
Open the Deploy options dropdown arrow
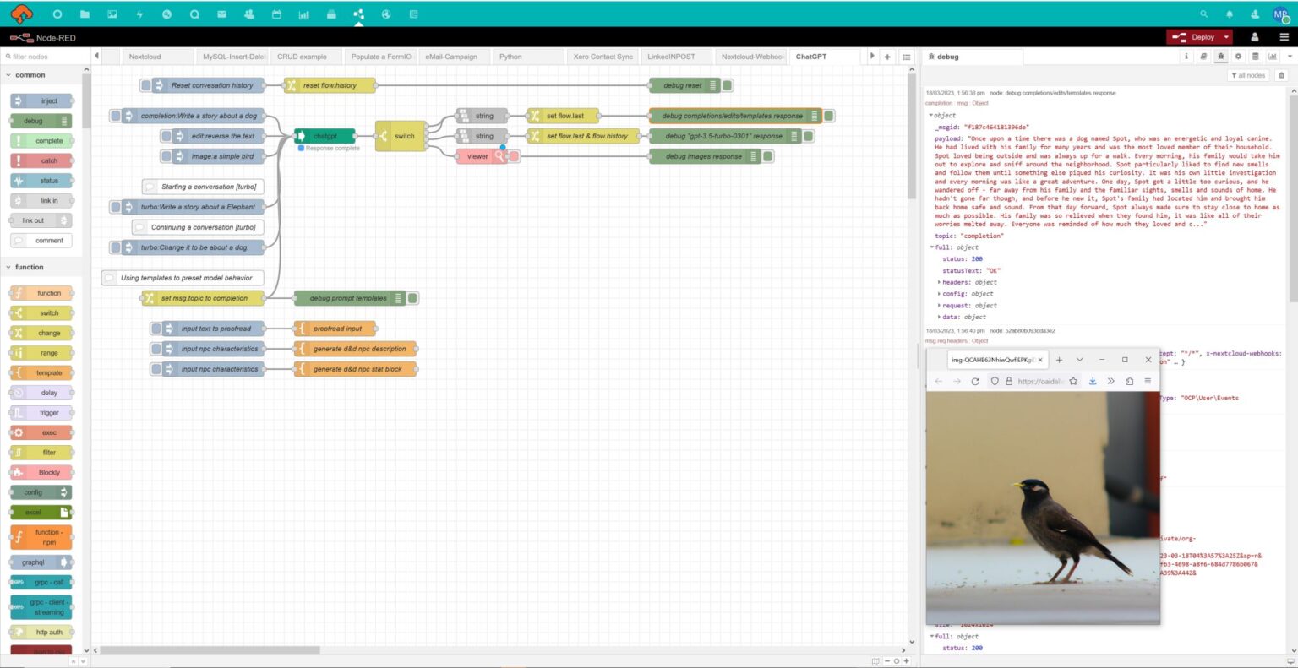tap(1226, 36)
